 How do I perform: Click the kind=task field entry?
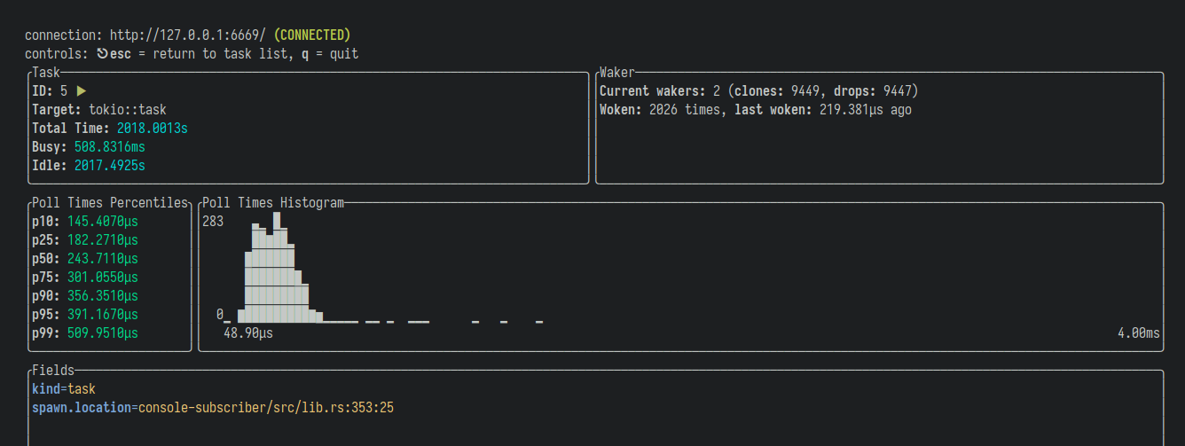coord(64,388)
